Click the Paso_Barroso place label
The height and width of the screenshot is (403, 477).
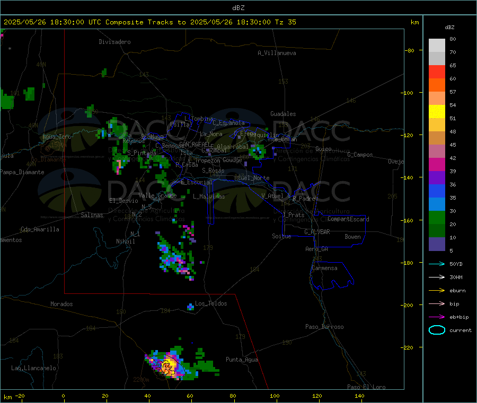pyautogui.click(x=324, y=327)
